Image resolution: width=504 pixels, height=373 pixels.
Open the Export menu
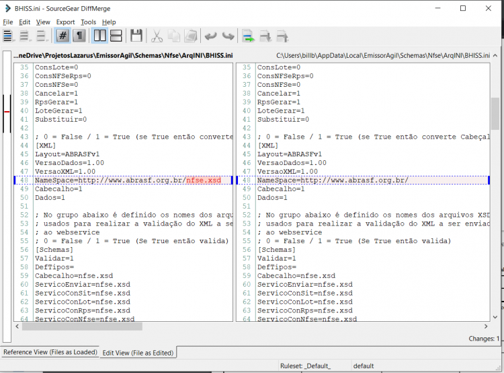[65, 22]
